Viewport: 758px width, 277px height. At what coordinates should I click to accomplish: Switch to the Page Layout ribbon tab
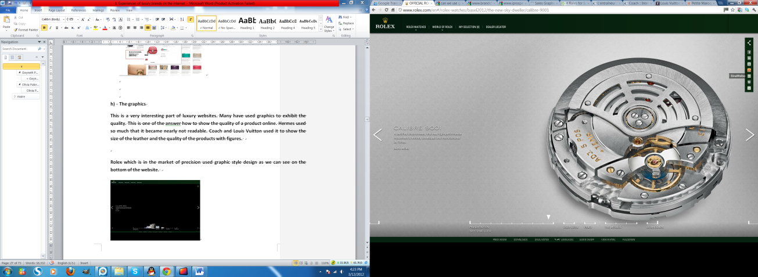(x=57, y=10)
